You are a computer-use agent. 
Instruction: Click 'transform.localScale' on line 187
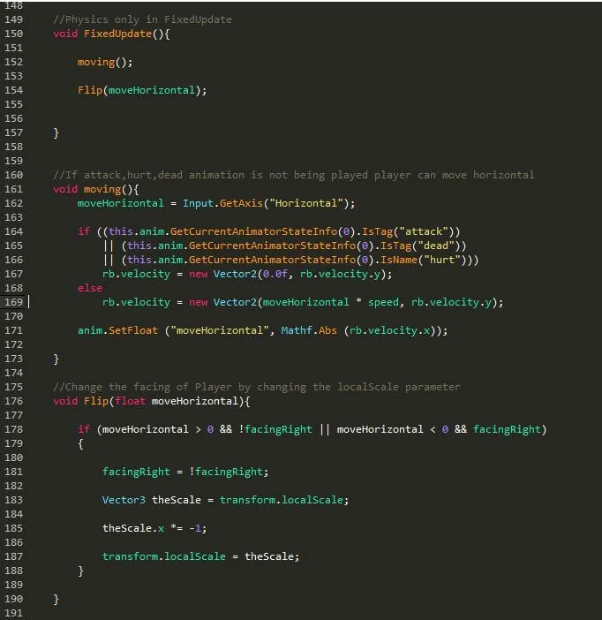tap(163, 556)
